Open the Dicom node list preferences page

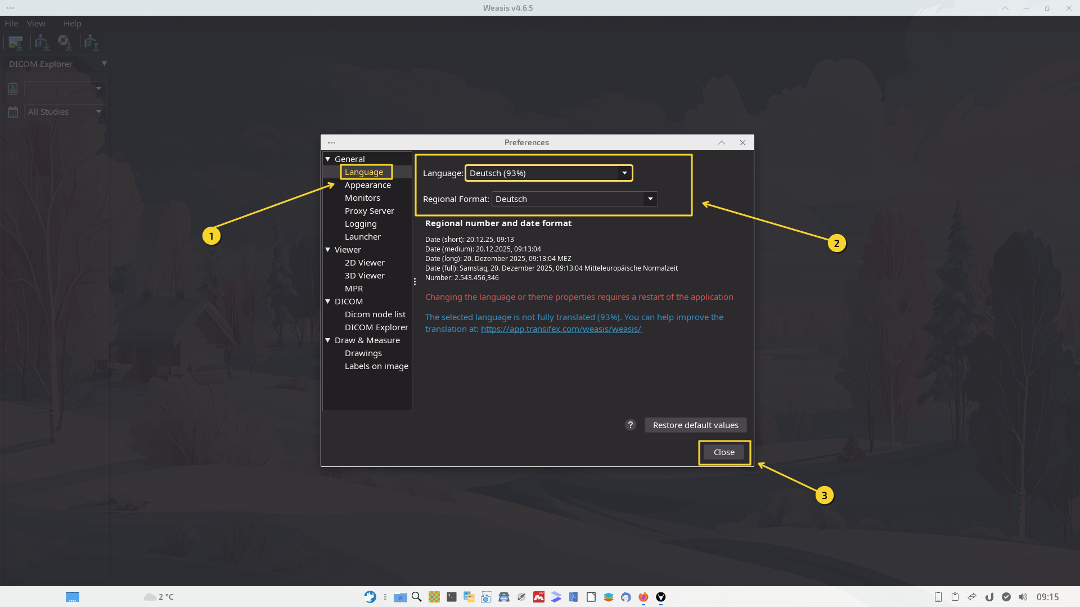point(375,314)
